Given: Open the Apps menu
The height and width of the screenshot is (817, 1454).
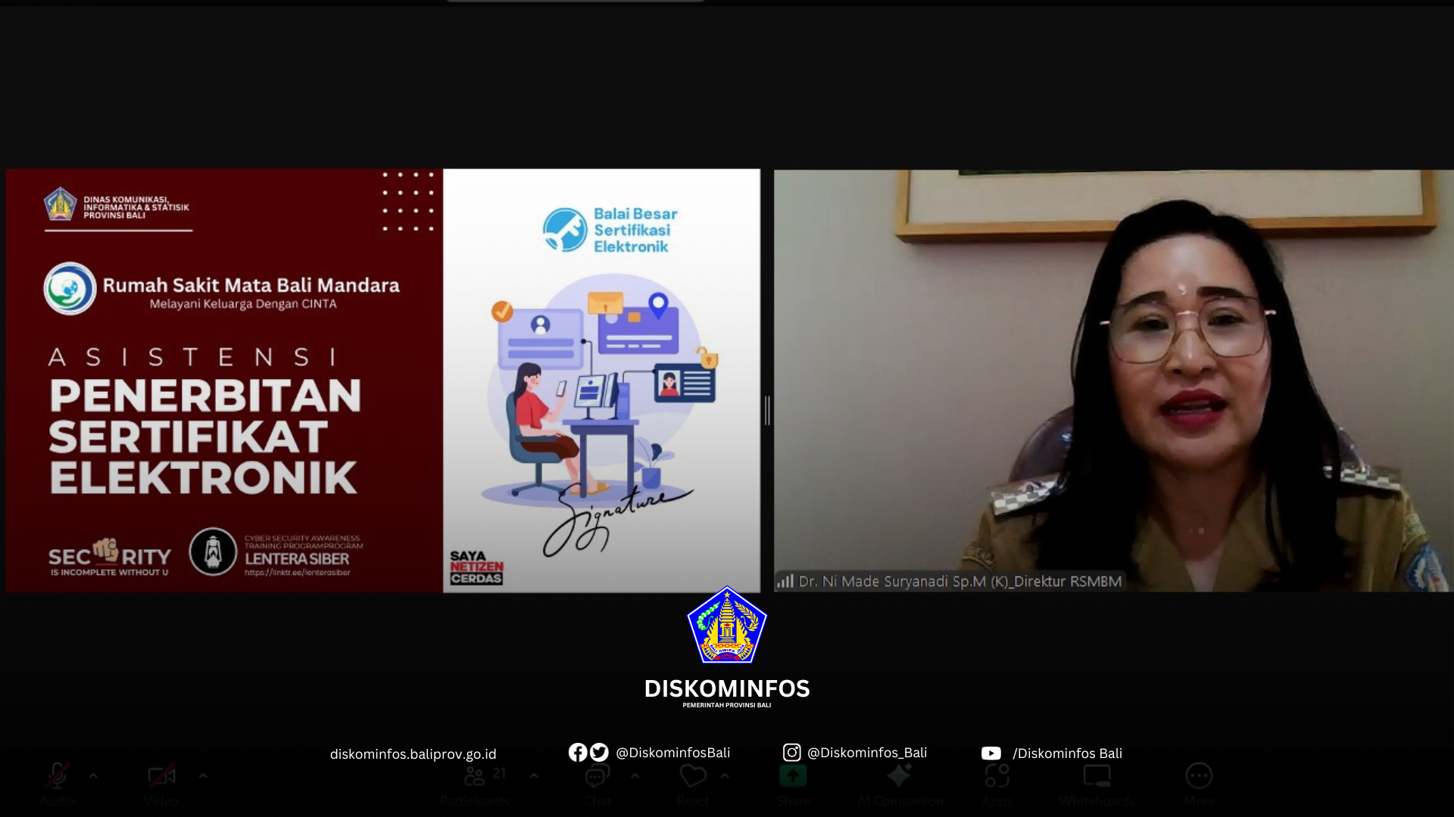Looking at the screenshot, I should click(997, 784).
